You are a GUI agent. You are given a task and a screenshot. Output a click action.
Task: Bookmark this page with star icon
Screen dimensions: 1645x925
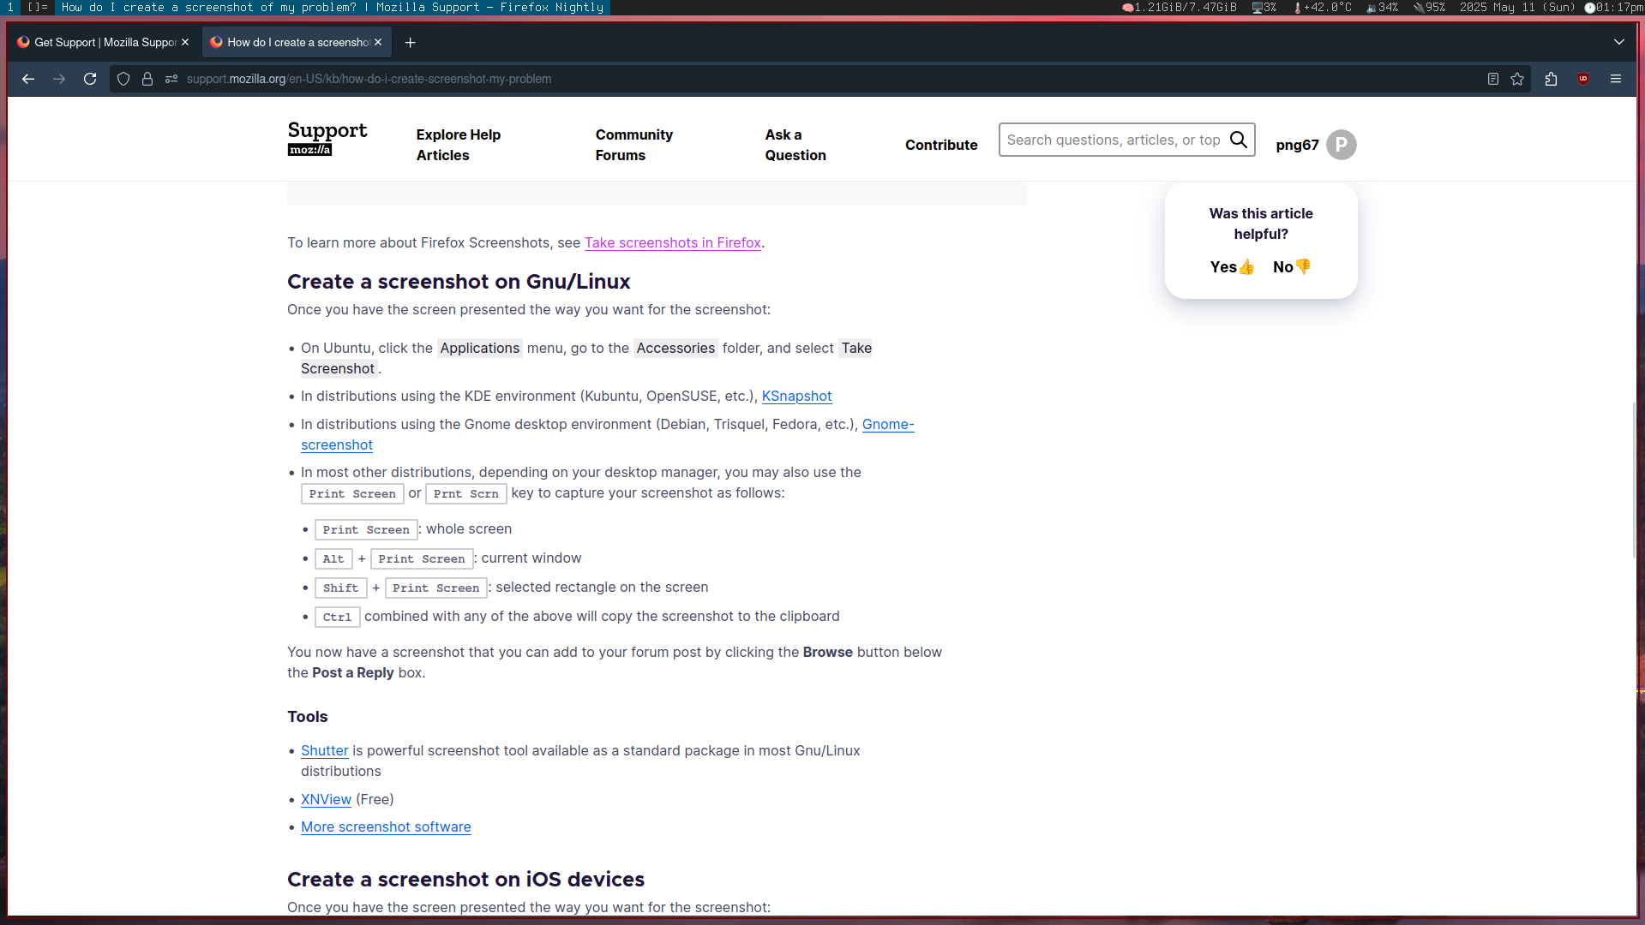1517,79
